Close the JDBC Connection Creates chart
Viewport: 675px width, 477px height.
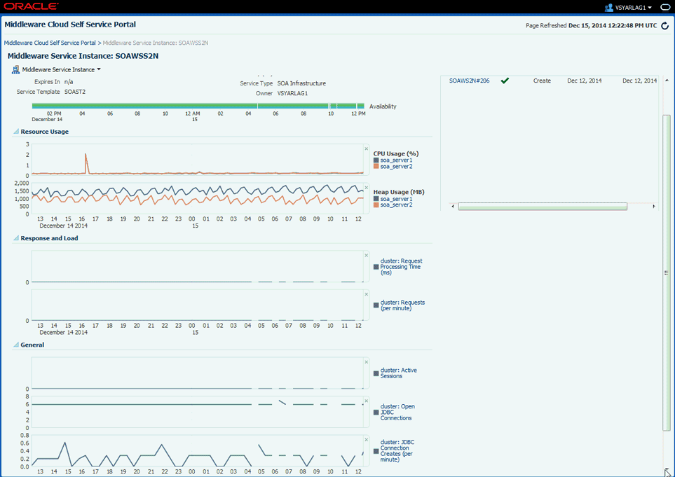pyautogui.click(x=367, y=440)
